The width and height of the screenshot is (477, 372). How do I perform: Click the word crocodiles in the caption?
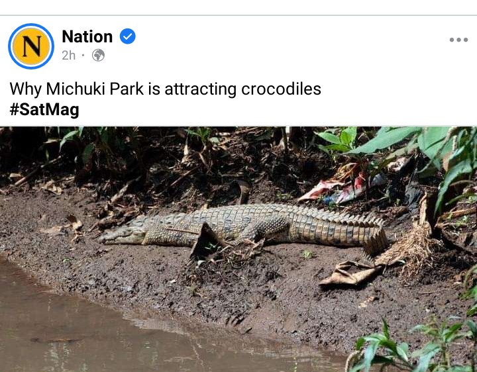pos(281,89)
